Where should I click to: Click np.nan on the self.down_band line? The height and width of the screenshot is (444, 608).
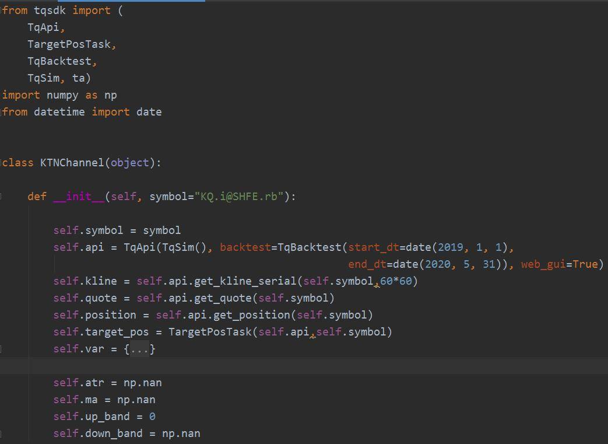tap(181, 433)
